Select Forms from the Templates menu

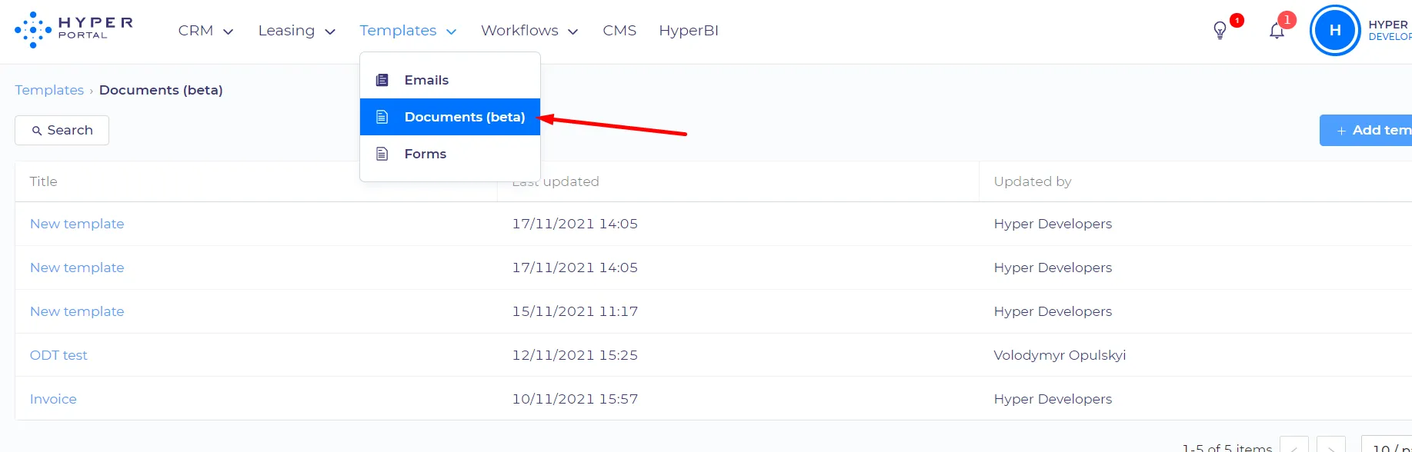[x=425, y=154]
